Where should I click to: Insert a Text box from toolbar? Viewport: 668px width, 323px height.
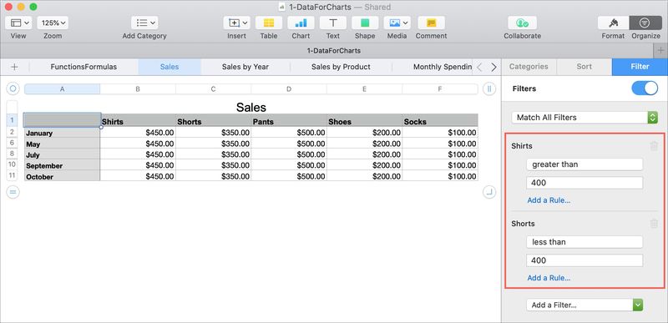(x=332, y=23)
